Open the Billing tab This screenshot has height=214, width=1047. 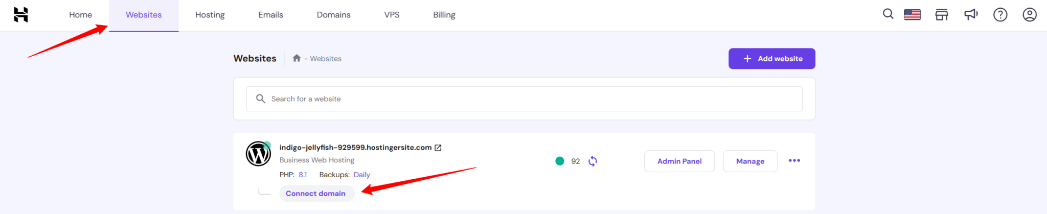pyautogui.click(x=444, y=15)
